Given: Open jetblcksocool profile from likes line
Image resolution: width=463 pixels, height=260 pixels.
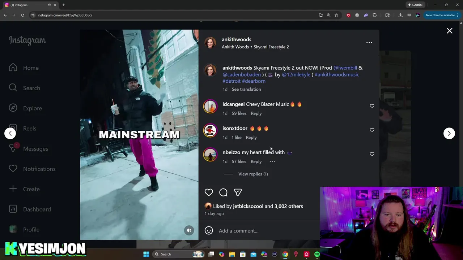Looking at the screenshot, I should [x=248, y=206].
